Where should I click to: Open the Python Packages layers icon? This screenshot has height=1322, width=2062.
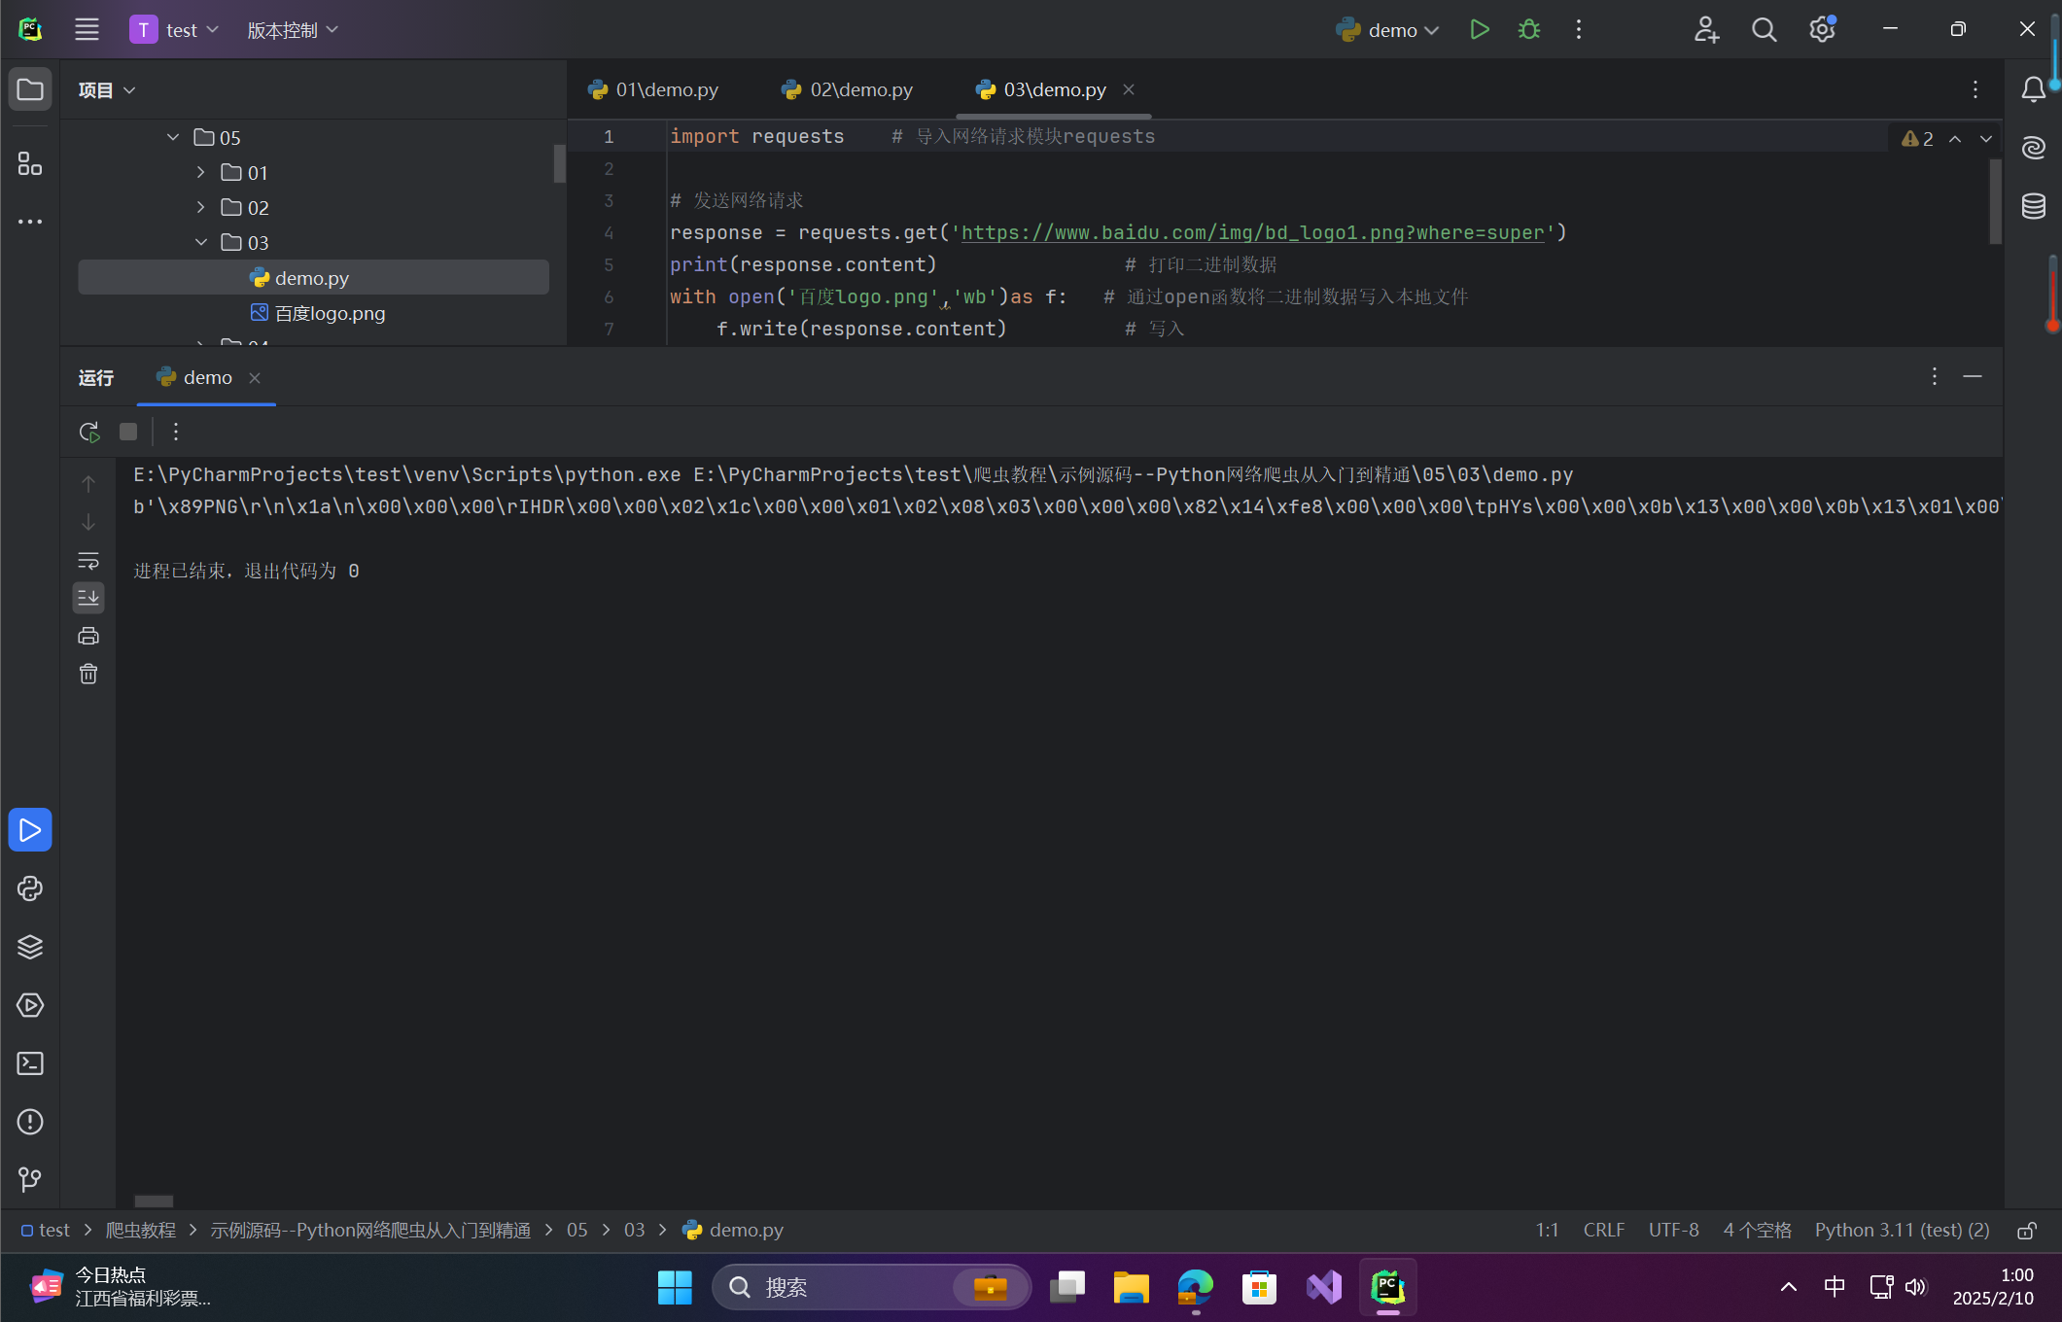pos(30,947)
